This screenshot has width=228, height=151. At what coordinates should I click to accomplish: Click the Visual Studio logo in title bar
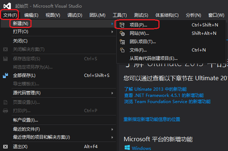click(x=7, y=6)
